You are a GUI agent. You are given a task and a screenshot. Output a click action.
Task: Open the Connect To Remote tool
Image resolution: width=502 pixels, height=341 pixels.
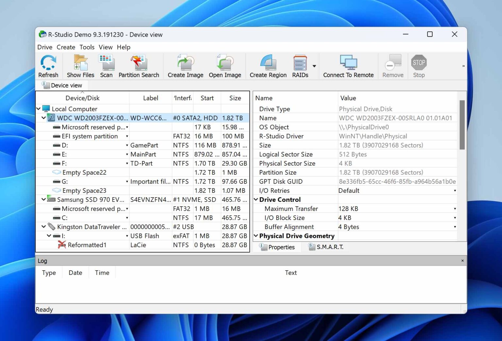[x=348, y=65]
